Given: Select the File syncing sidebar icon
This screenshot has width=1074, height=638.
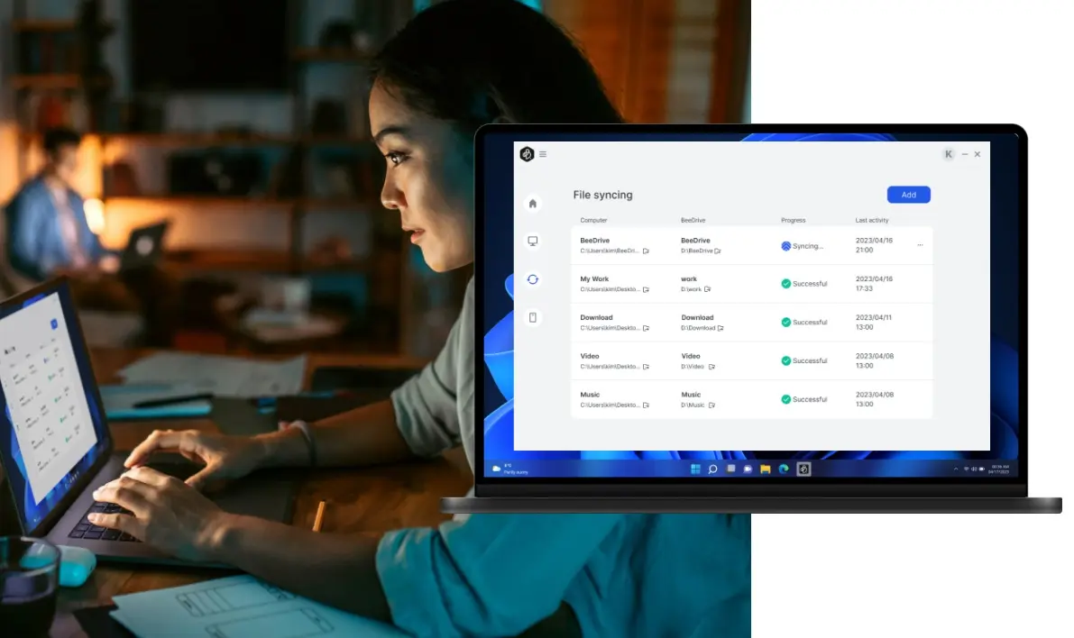Looking at the screenshot, I should tap(533, 279).
